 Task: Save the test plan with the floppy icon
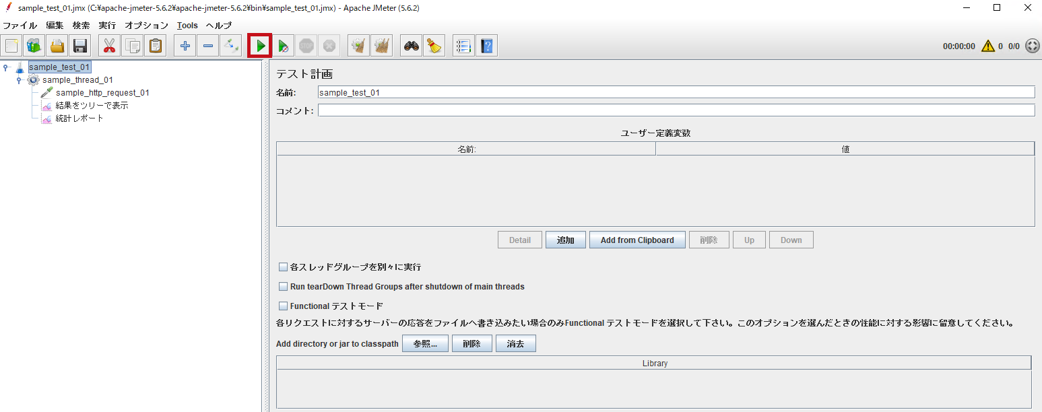coord(79,46)
